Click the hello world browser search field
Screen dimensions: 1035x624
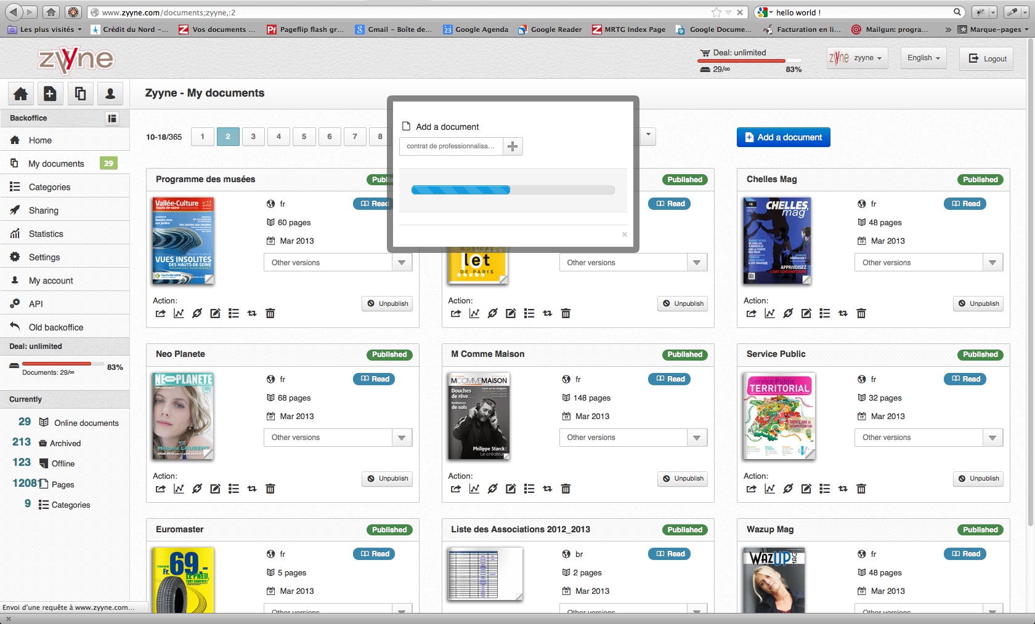pos(863,12)
